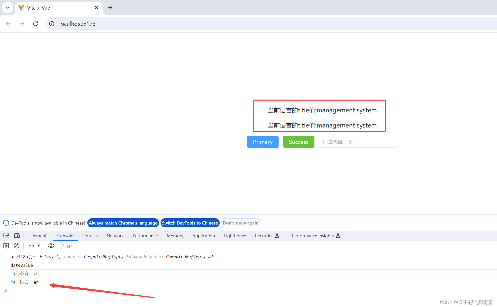
Task: Click the Application panel icon
Action: pos(203,236)
